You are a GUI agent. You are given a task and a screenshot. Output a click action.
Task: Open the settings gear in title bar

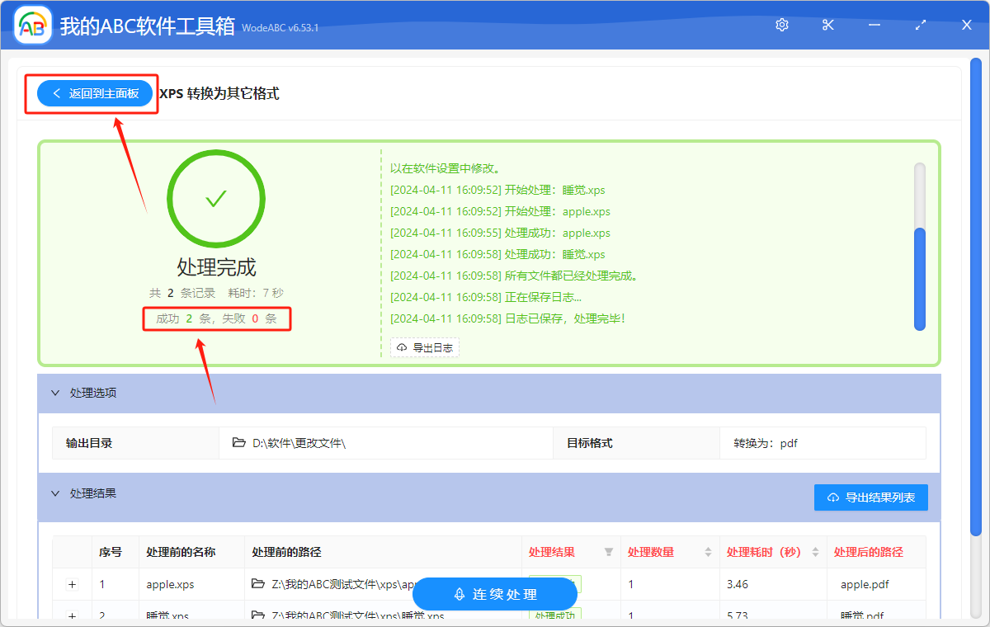click(782, 25)
